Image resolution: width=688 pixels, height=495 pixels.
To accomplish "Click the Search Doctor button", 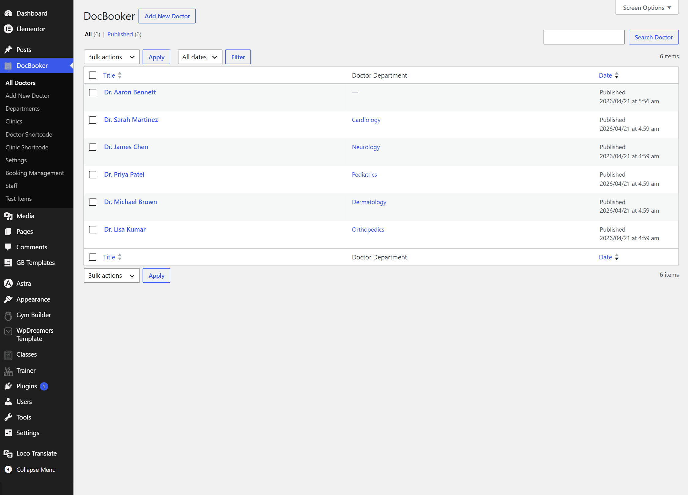I will 653,37.
